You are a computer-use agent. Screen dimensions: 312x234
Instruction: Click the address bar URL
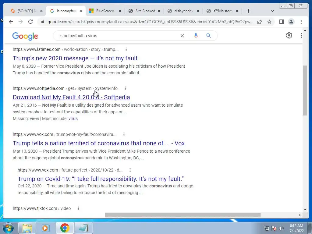(150, 22)
